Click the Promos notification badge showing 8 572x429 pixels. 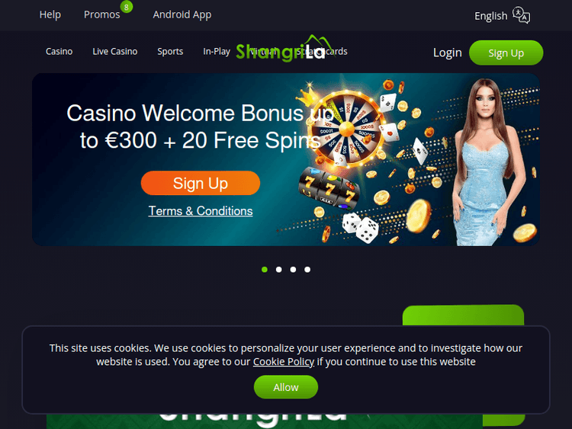(126, 7)
